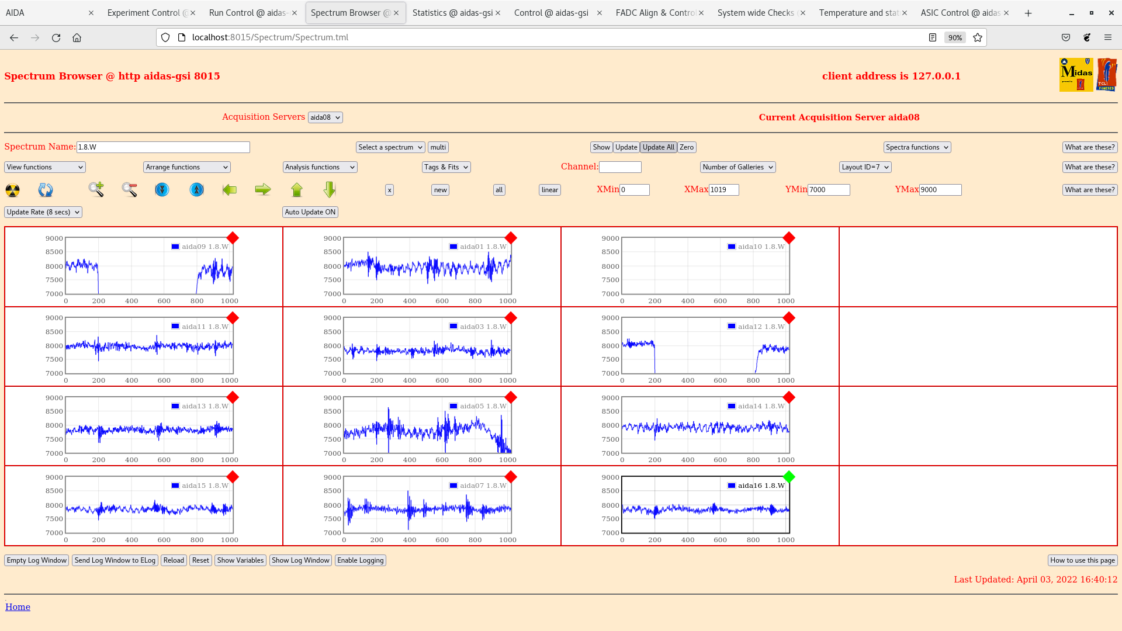Select the green diamond on aida16 spectrum
Image resolution: width=1122 pixels, height=631 pixels.
point(789,477)
